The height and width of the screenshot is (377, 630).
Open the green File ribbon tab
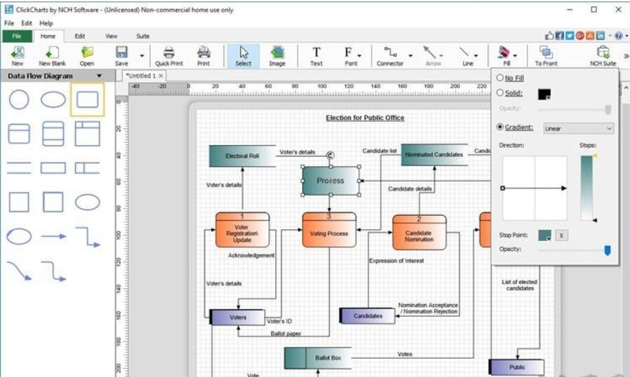(x=17, y=36)
